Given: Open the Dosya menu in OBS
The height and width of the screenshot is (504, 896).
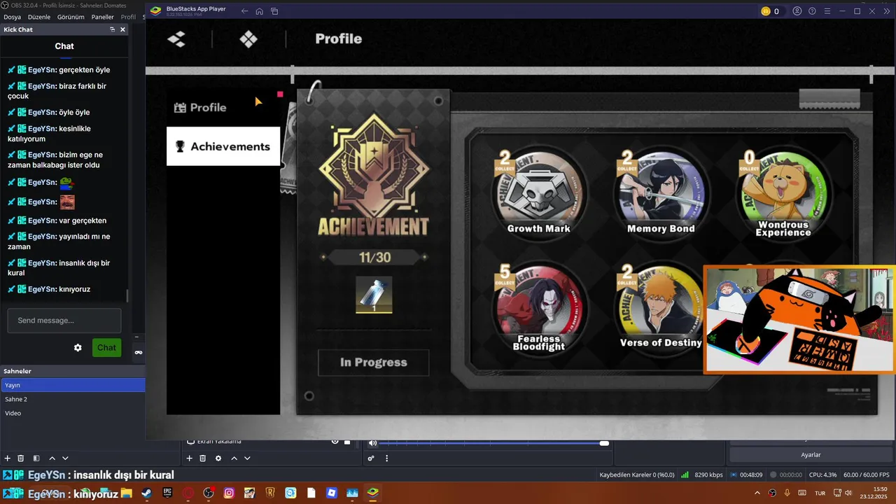Looking at the screenshot, I should click(x=12, y=17).
